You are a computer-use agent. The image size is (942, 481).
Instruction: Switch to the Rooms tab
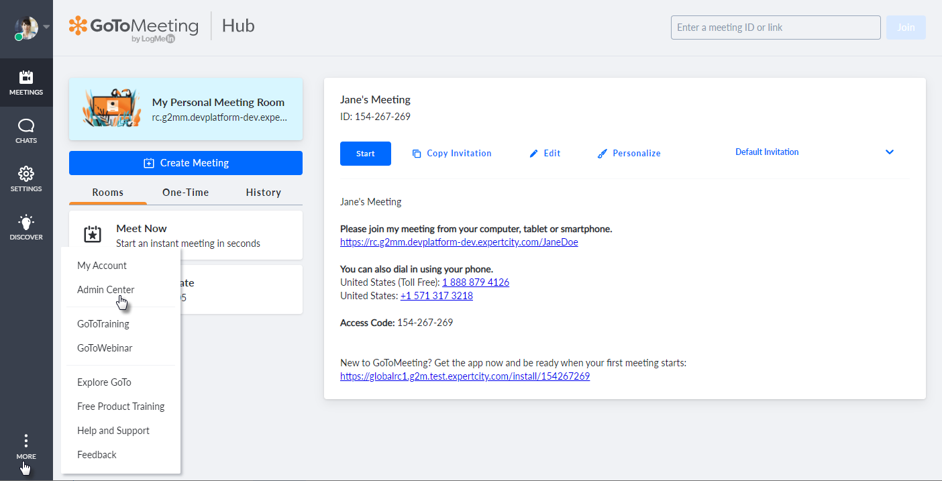pos(108,193)
